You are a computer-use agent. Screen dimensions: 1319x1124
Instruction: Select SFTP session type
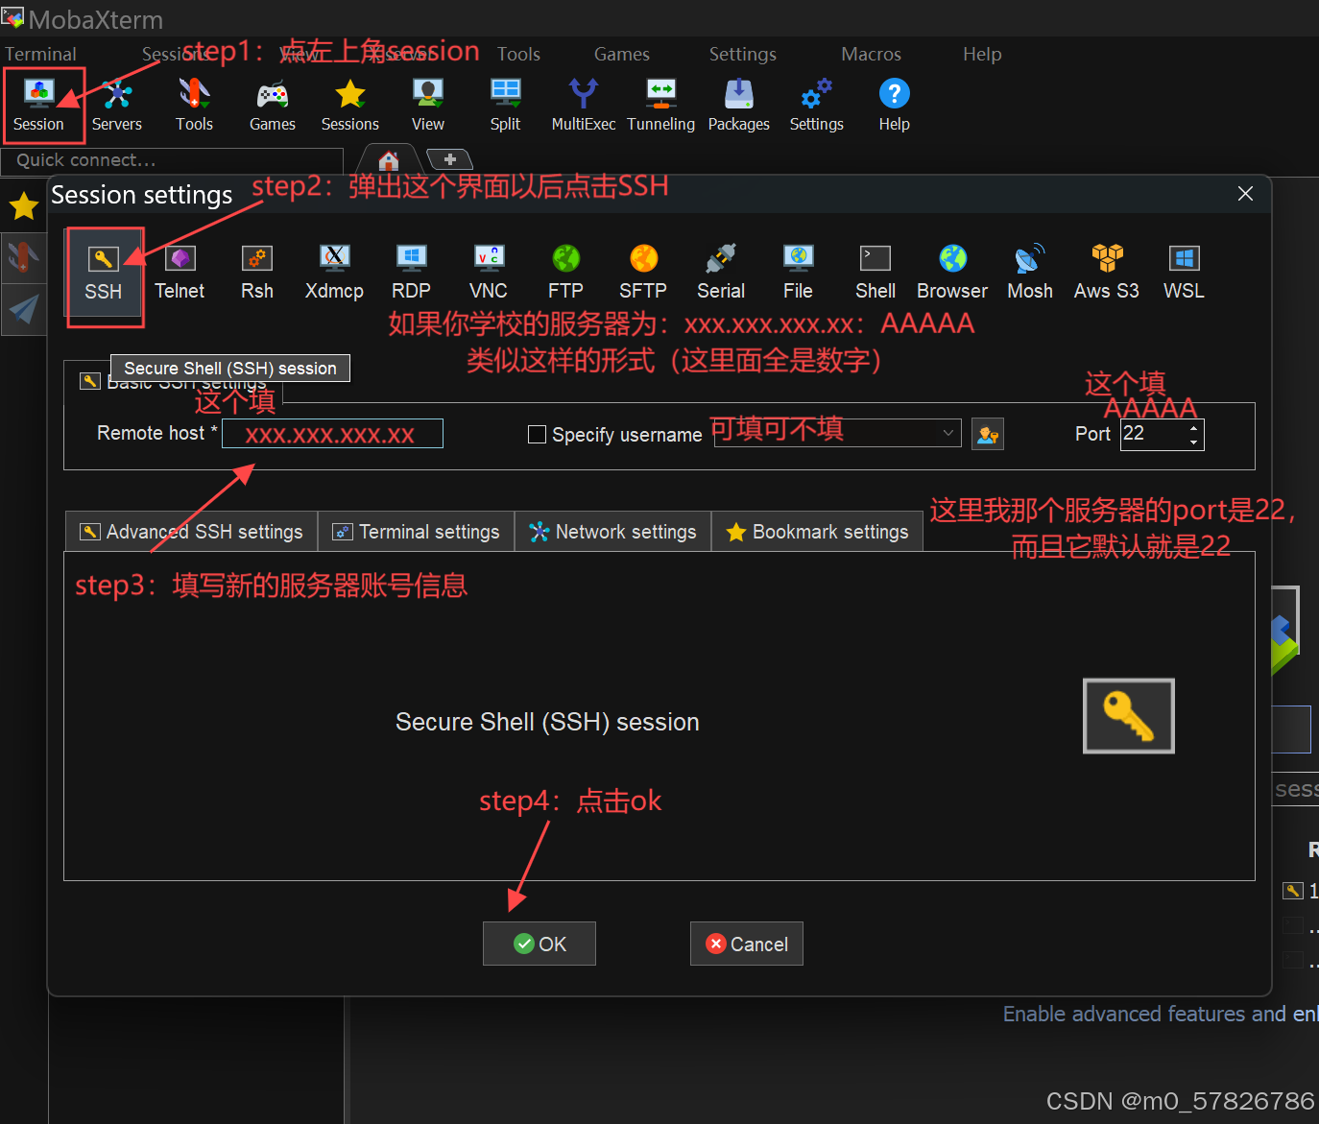pyautogui.click(x=643, y=273)
